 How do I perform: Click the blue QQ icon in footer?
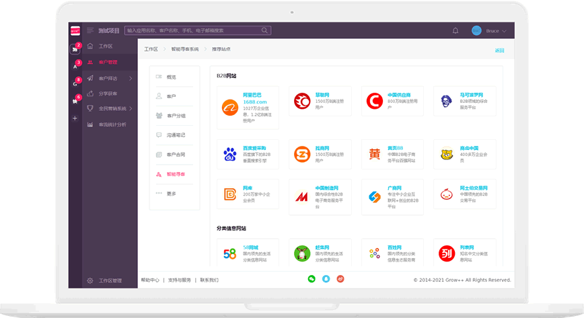click(326, 279)
